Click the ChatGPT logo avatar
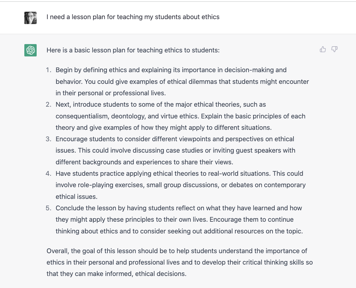Viewport: 356px width, 288px height. tap(30, 50)
